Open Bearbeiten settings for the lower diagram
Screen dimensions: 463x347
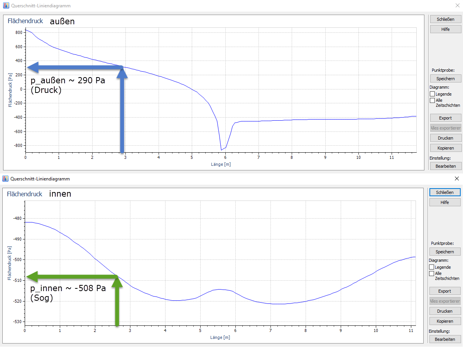444,339
